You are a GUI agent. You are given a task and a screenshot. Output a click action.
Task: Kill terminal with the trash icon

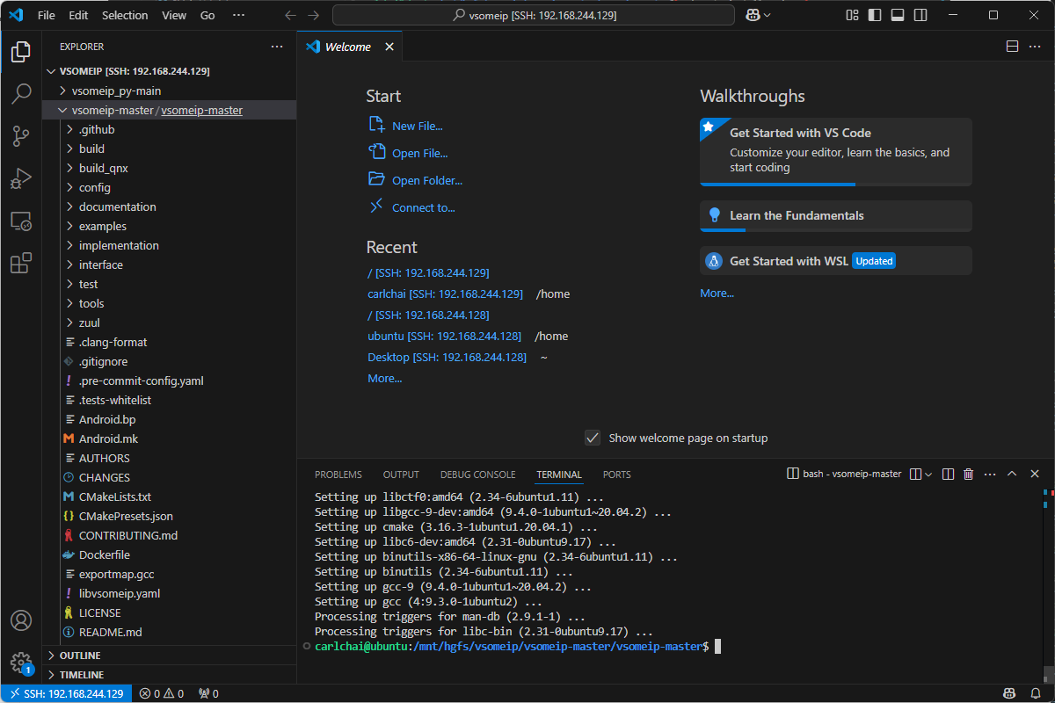pyautogui.click(x=969, y=474)
